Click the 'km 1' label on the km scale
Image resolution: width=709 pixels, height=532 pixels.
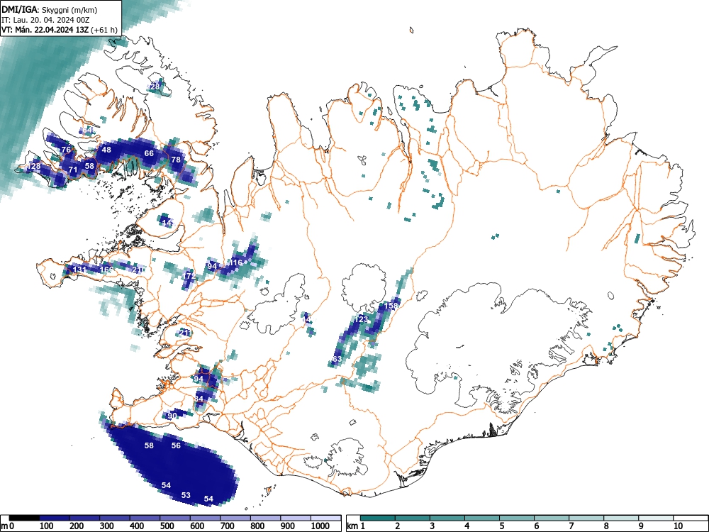356,526
